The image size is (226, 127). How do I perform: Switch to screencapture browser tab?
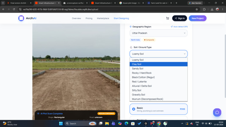point(75,3)
